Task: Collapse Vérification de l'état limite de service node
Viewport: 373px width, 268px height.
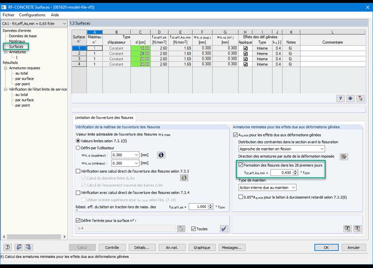Action: coord(6,89)
